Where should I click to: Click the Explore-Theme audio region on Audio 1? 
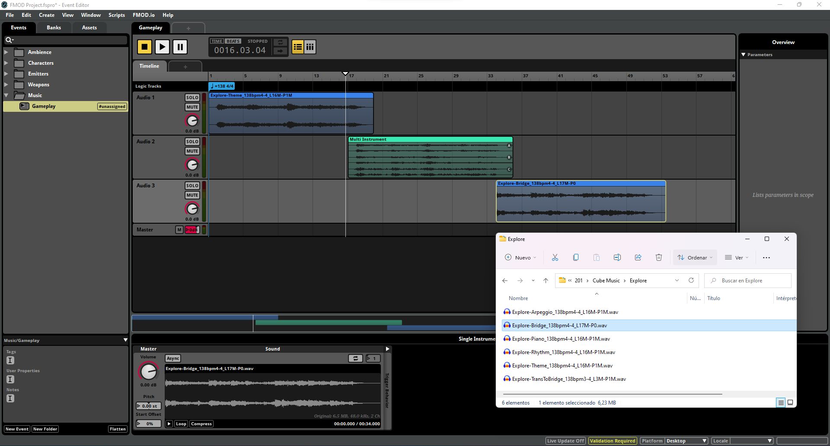[x=291, y=113]
